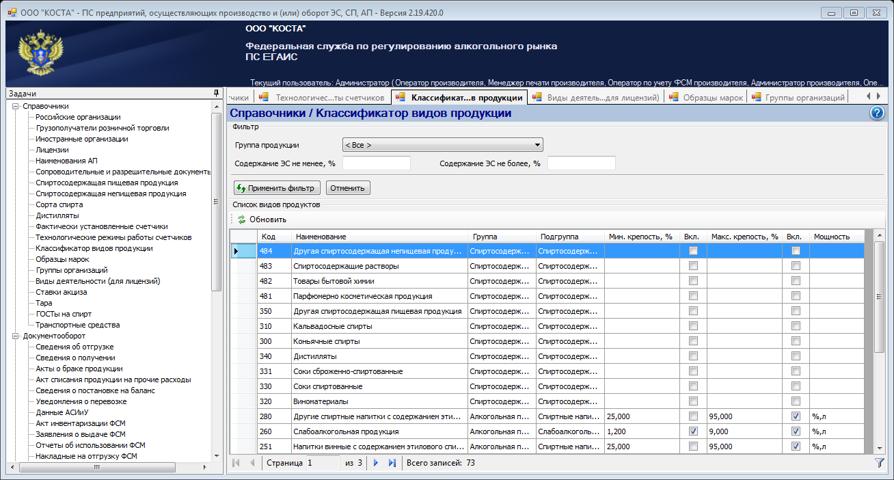Image resolution: width=894 pixels, height=480 pixels.
Task: Click the blue help question mark icon
Action: click(878, 114)
